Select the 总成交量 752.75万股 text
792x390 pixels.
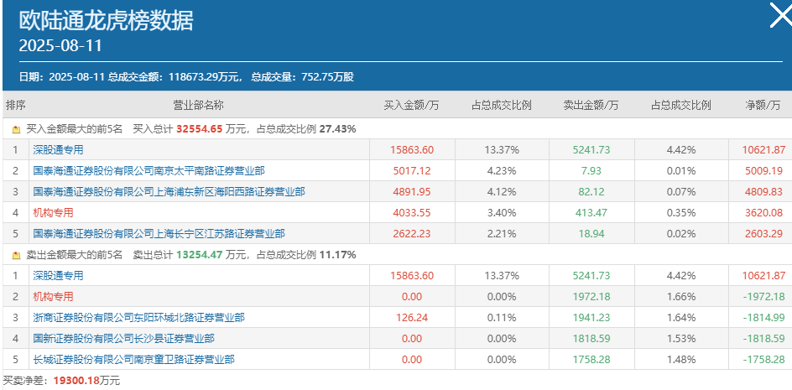(x=303, y=77)
